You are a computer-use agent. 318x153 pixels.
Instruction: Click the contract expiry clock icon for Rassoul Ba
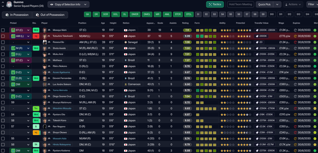point(295,42)
